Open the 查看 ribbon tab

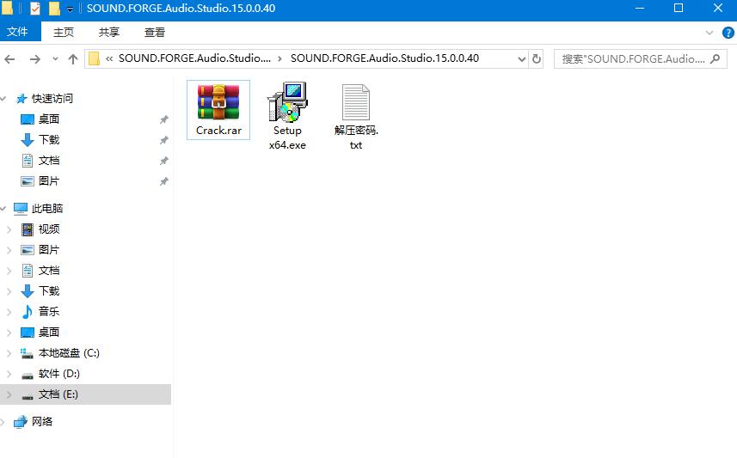pos(155,32)
